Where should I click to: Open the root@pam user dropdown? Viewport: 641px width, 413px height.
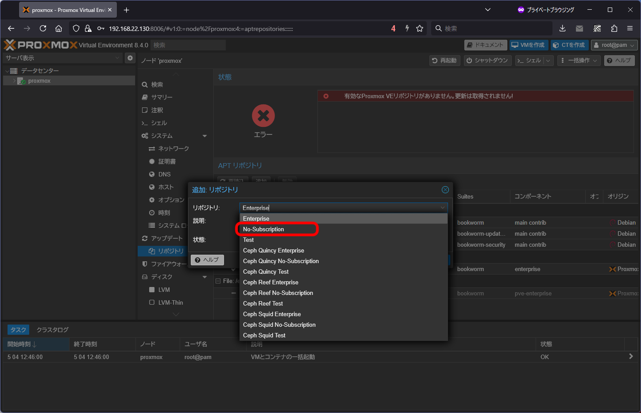[614, 45]
